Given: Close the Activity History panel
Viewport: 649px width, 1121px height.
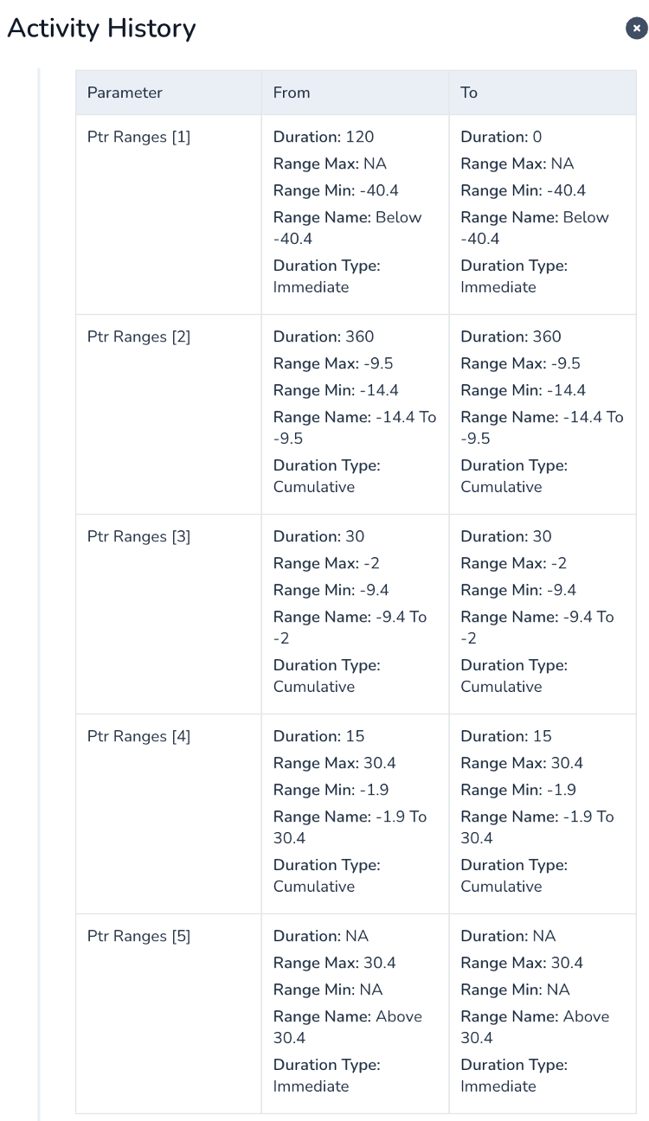Looking at the screenshot, I should coord(636,29).
